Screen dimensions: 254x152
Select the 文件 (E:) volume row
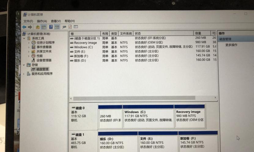(143, 51)
